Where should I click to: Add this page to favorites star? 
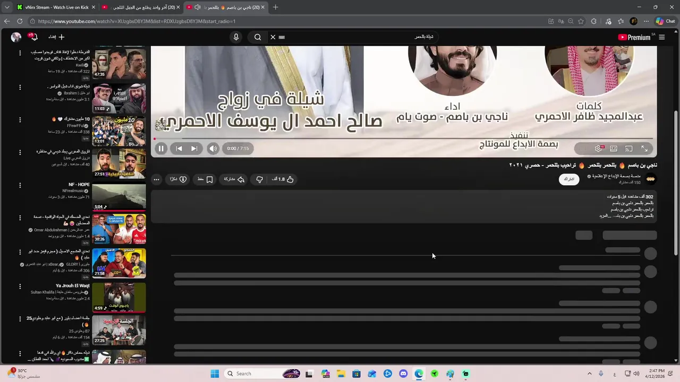581,21
